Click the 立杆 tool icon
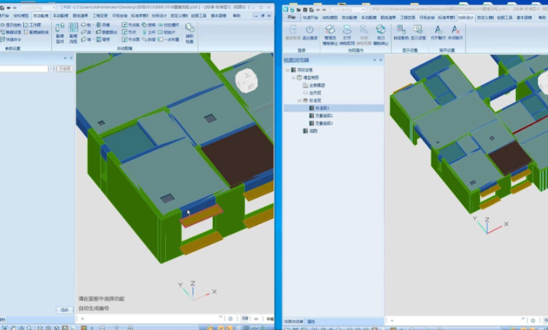Screen dimensions: 548x330 [x=144, y=32]
